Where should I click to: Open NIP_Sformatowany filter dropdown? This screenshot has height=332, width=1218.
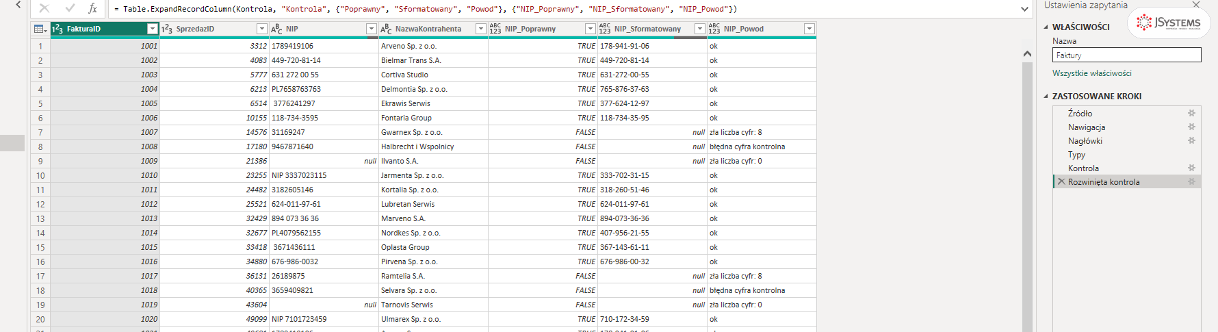[x=699, y=29]
